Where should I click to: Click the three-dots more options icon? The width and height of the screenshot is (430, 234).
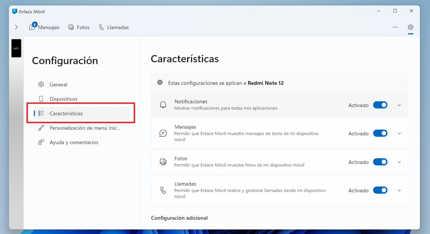click(x=395, y=27)
